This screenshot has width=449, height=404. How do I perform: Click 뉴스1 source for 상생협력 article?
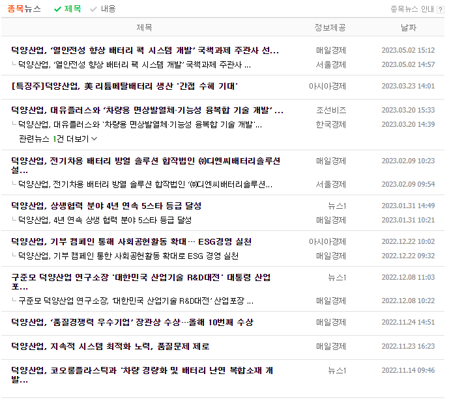pos(337,206)
